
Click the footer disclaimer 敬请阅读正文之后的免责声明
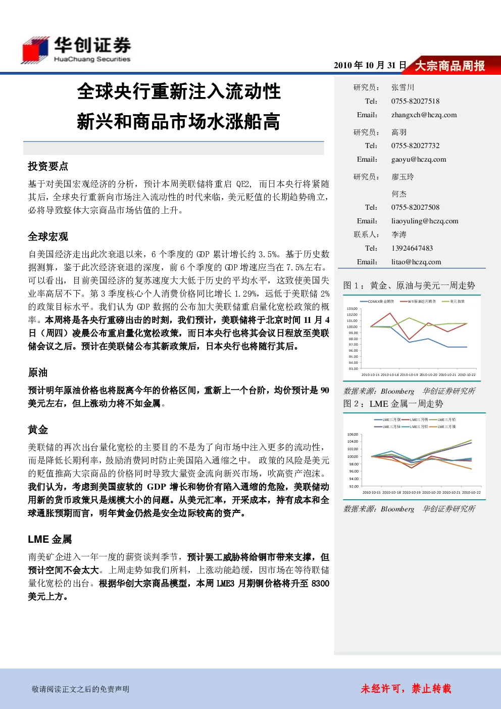click(80, 689)
